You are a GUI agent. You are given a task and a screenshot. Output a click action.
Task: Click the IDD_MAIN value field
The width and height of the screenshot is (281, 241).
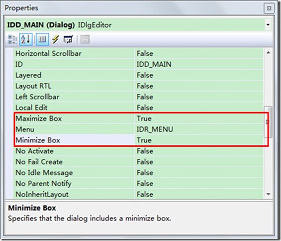[x=199, y=64]
